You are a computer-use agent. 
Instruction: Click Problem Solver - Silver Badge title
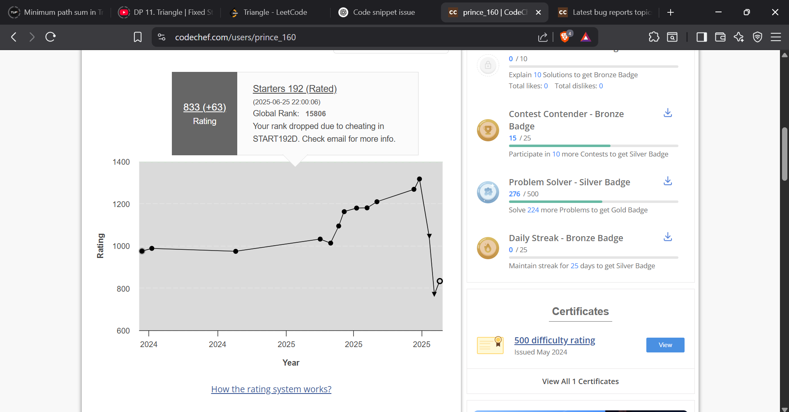pos(569,182)
